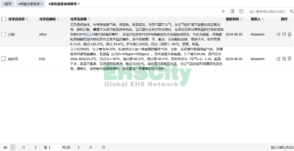Click the 乙醚 name cell

coord(11,34)
